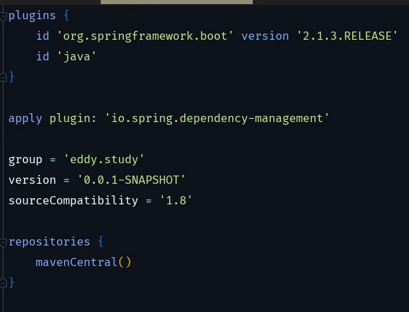The height and width of the screenshot is (312, 409).
Task: Click the plugins closing brace fold marker
Action: (3, 77)
